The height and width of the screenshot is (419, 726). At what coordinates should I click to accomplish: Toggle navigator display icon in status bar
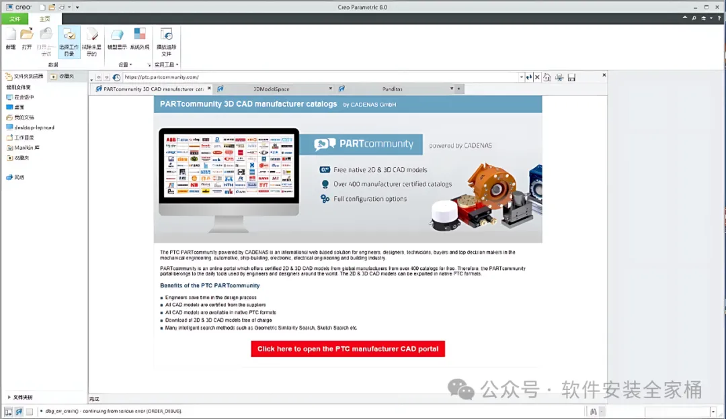(x=8, y=412)
